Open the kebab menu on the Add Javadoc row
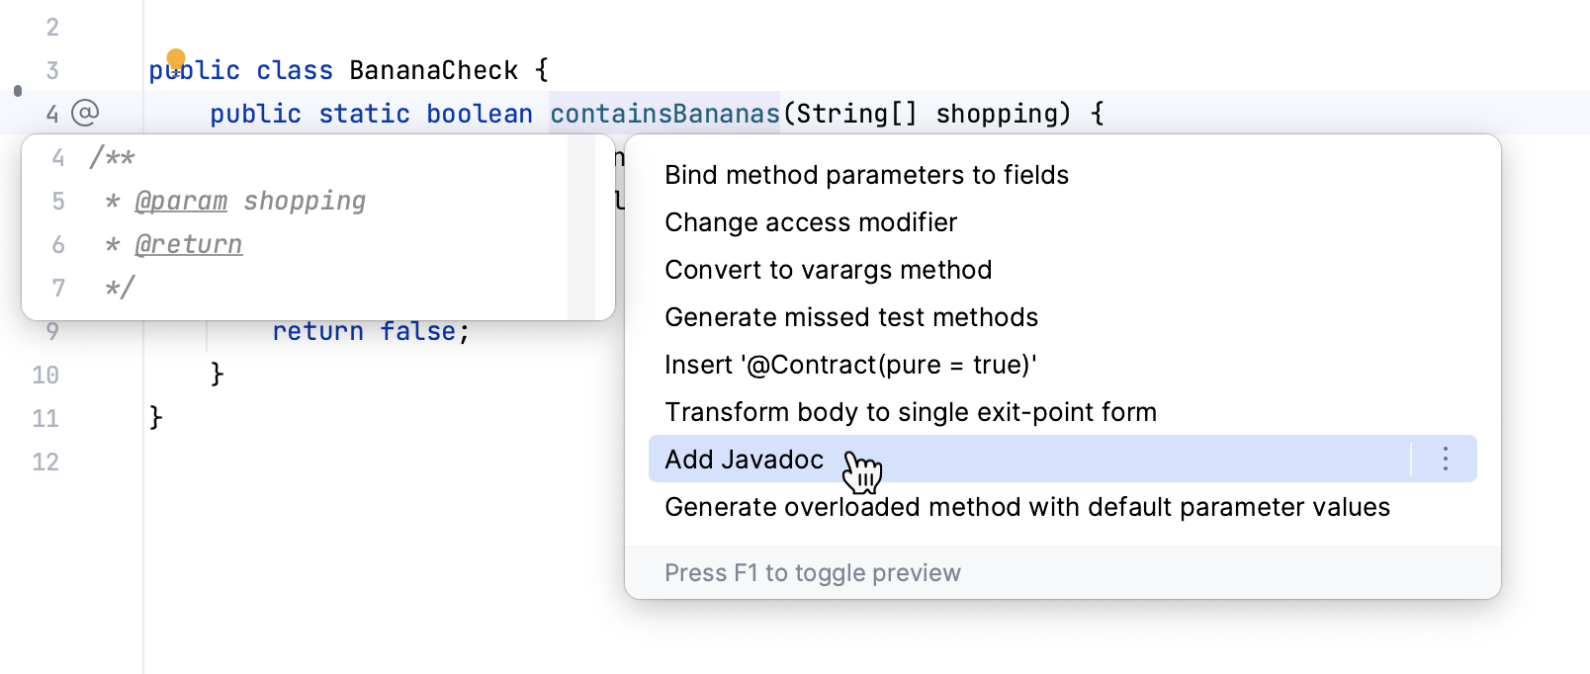 tap(1445, 459)
